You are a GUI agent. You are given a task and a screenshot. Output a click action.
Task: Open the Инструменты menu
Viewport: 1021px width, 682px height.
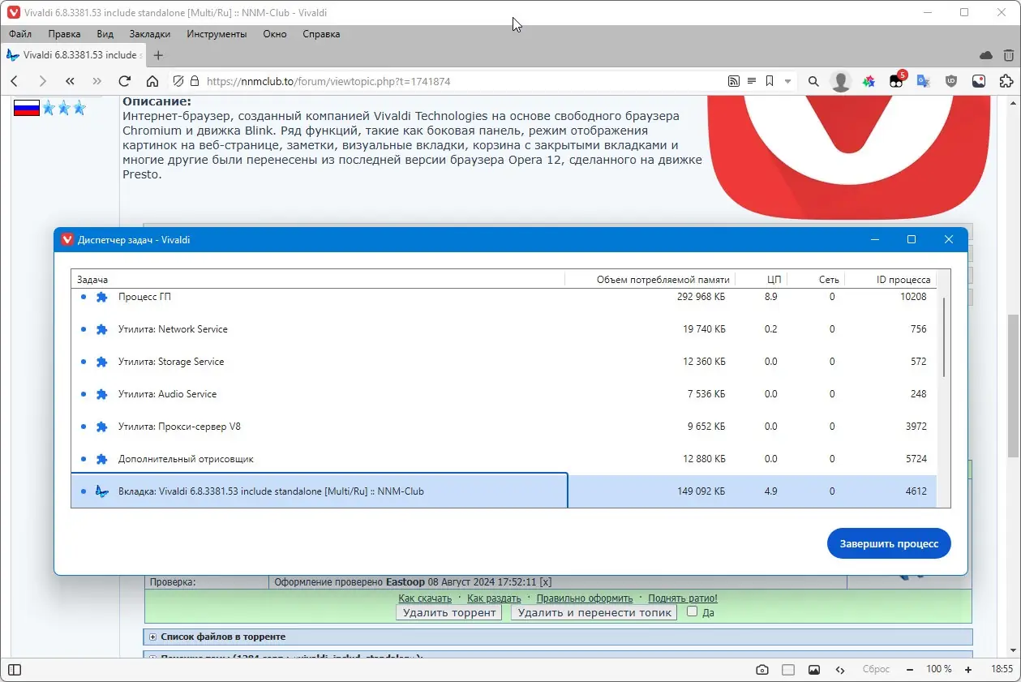[x=217, y=34]
